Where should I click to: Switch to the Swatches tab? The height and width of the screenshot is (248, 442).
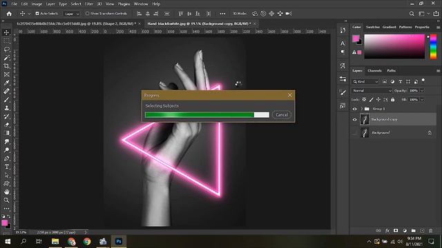(x=373, y=28)
